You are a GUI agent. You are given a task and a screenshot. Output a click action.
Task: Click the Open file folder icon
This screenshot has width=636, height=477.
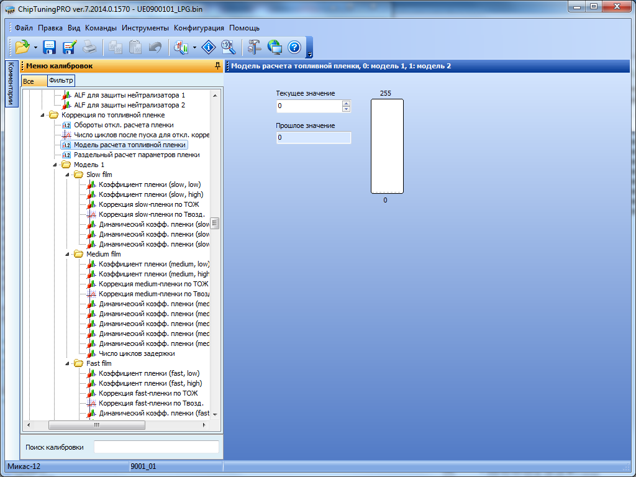click(x=22, y=47)
